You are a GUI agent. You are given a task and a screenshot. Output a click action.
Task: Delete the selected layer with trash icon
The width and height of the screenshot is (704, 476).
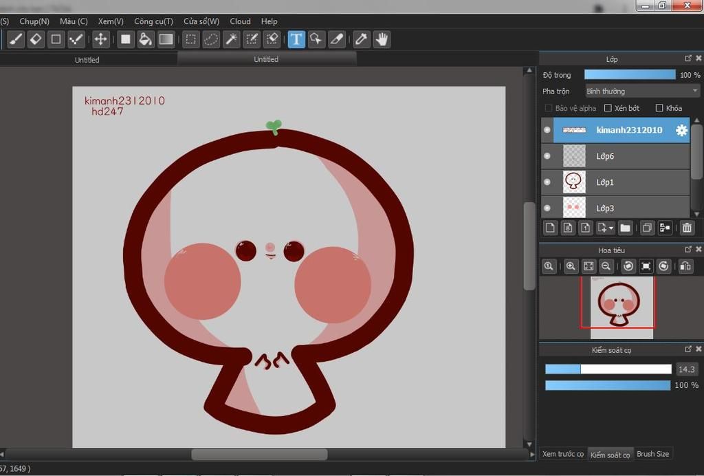[687, 228]
